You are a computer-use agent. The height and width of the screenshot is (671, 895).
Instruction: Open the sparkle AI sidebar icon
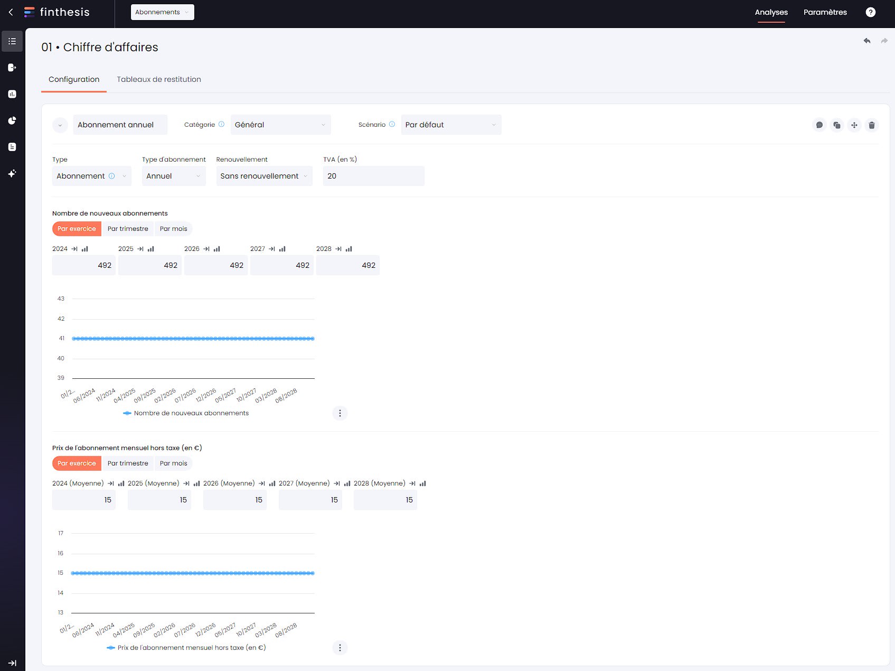coord(12,173)
